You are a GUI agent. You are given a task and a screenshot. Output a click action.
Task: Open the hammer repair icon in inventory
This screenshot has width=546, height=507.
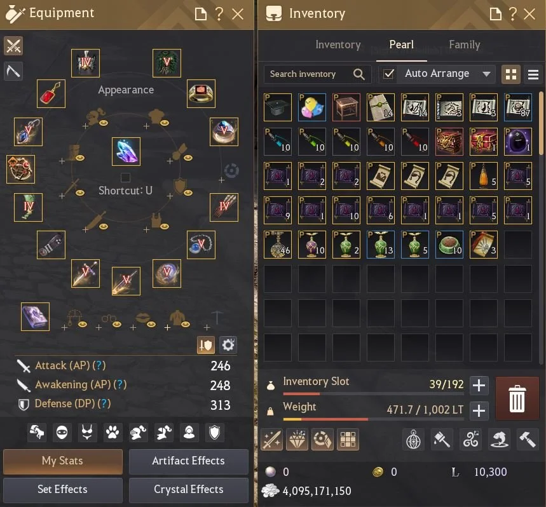pyautogui.click(x=527, y=440)
